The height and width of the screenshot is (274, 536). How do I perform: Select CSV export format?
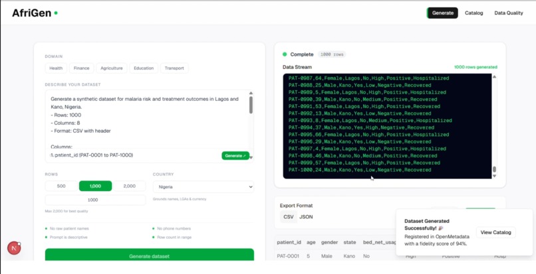(288, 217)
